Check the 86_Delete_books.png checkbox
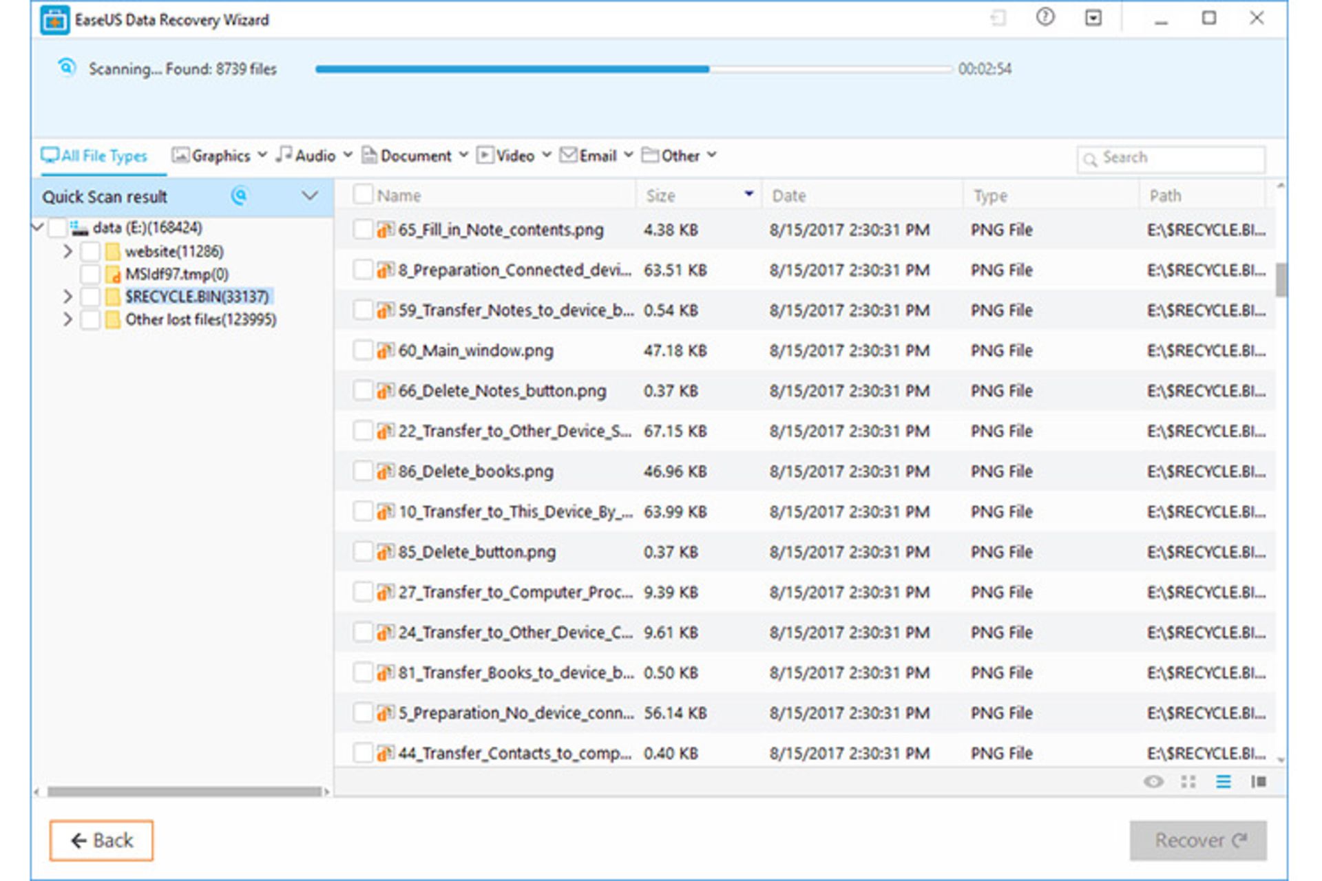This screenshot has width=1322, height=881. click(x=363, y=471)
